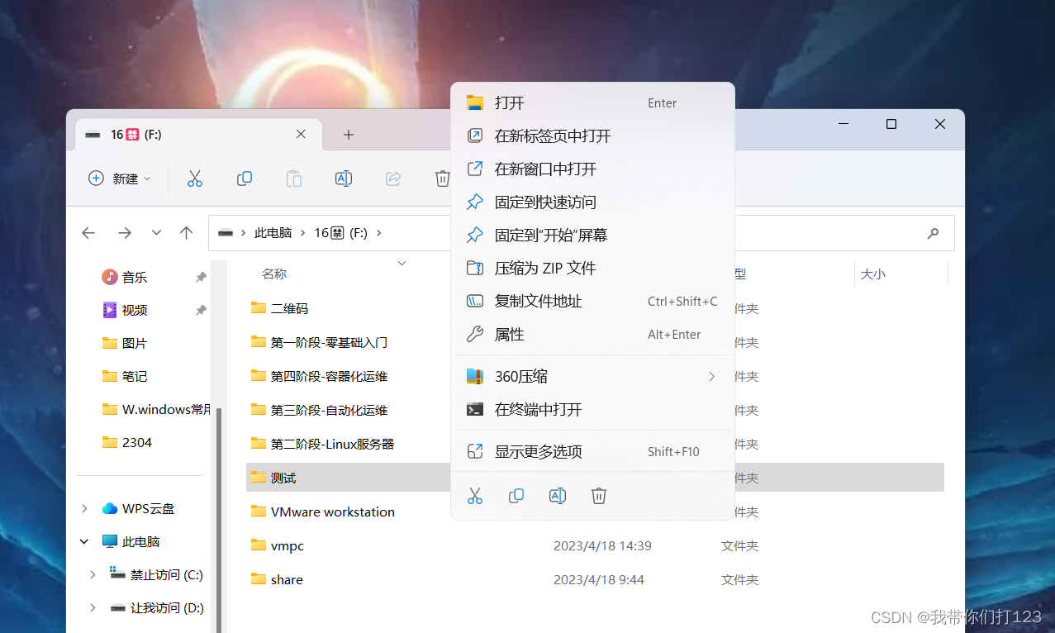
Task: Open a new tab with the plus button
Action: click(349, 135)
